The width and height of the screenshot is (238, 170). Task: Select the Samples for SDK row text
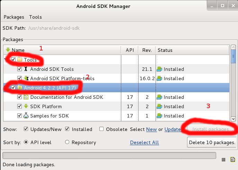click(x=50, y=116)
